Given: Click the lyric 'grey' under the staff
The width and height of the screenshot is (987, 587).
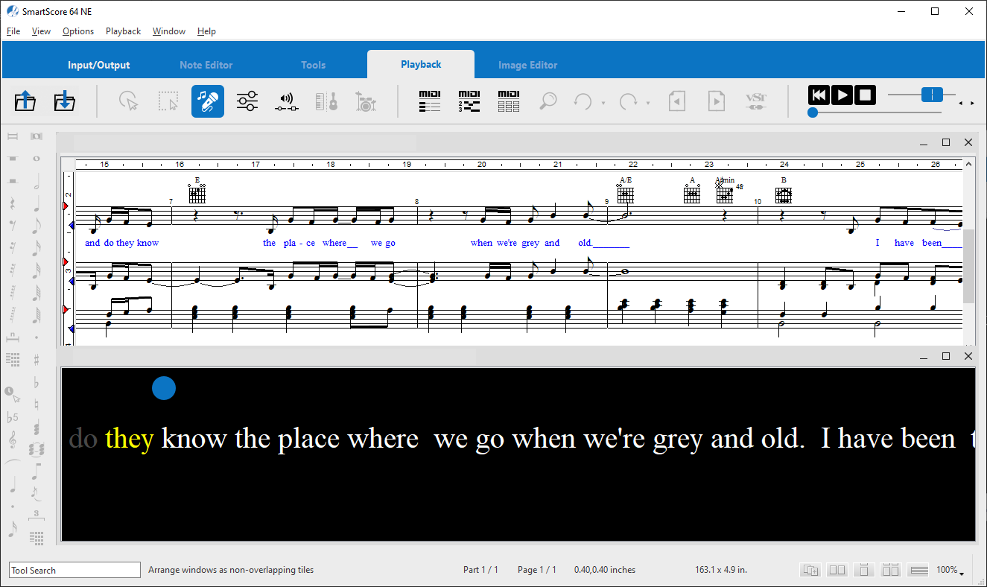Looking at the screenshot, I should pyautogui.click(x=531, y=243).
